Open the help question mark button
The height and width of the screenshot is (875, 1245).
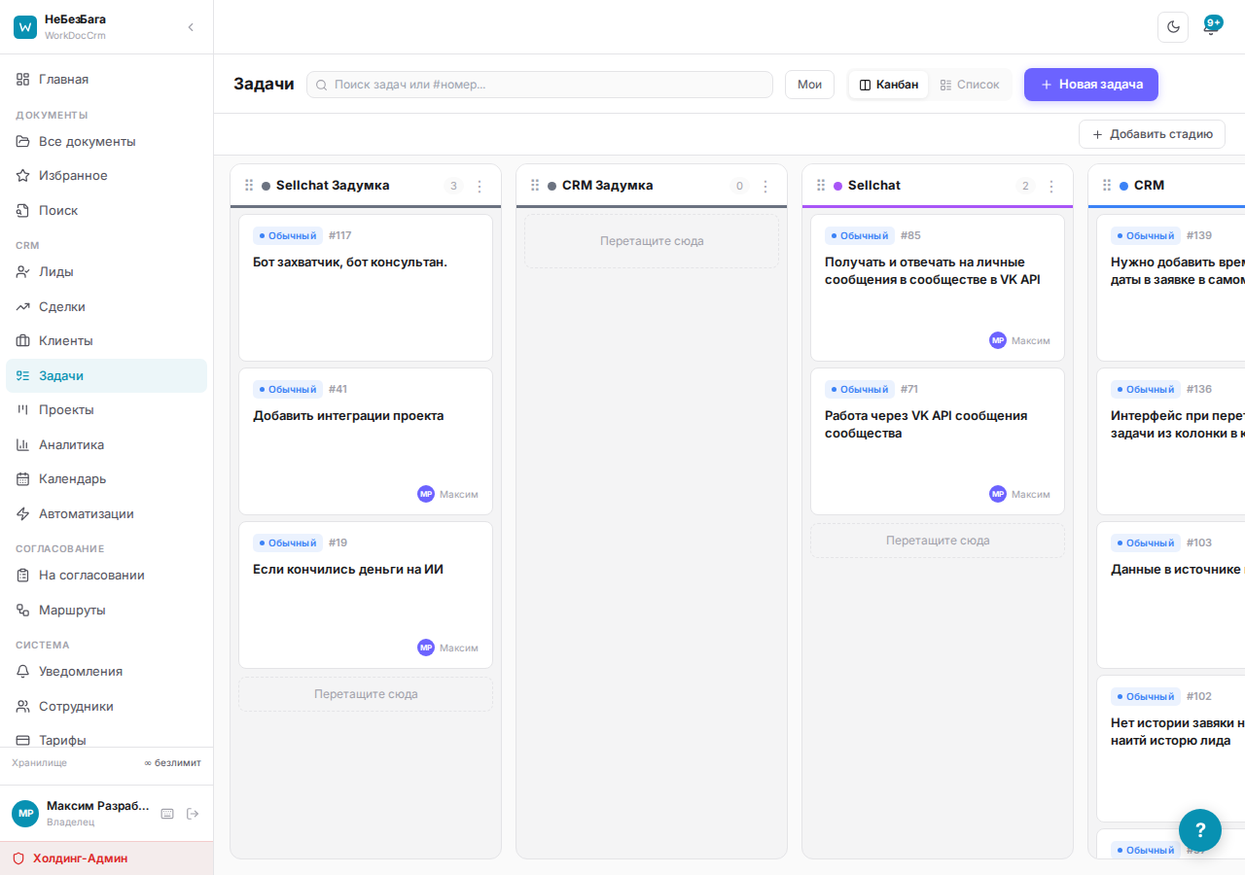coord(1200,830)
